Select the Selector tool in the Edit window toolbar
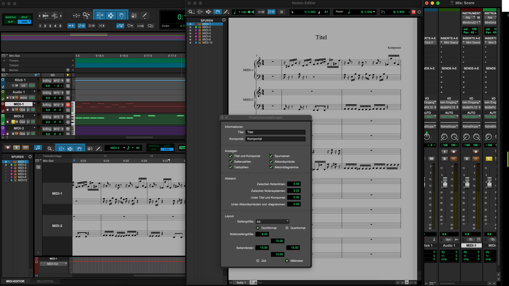The width and height of the screenshot is (509, 286). pos(111,16)
